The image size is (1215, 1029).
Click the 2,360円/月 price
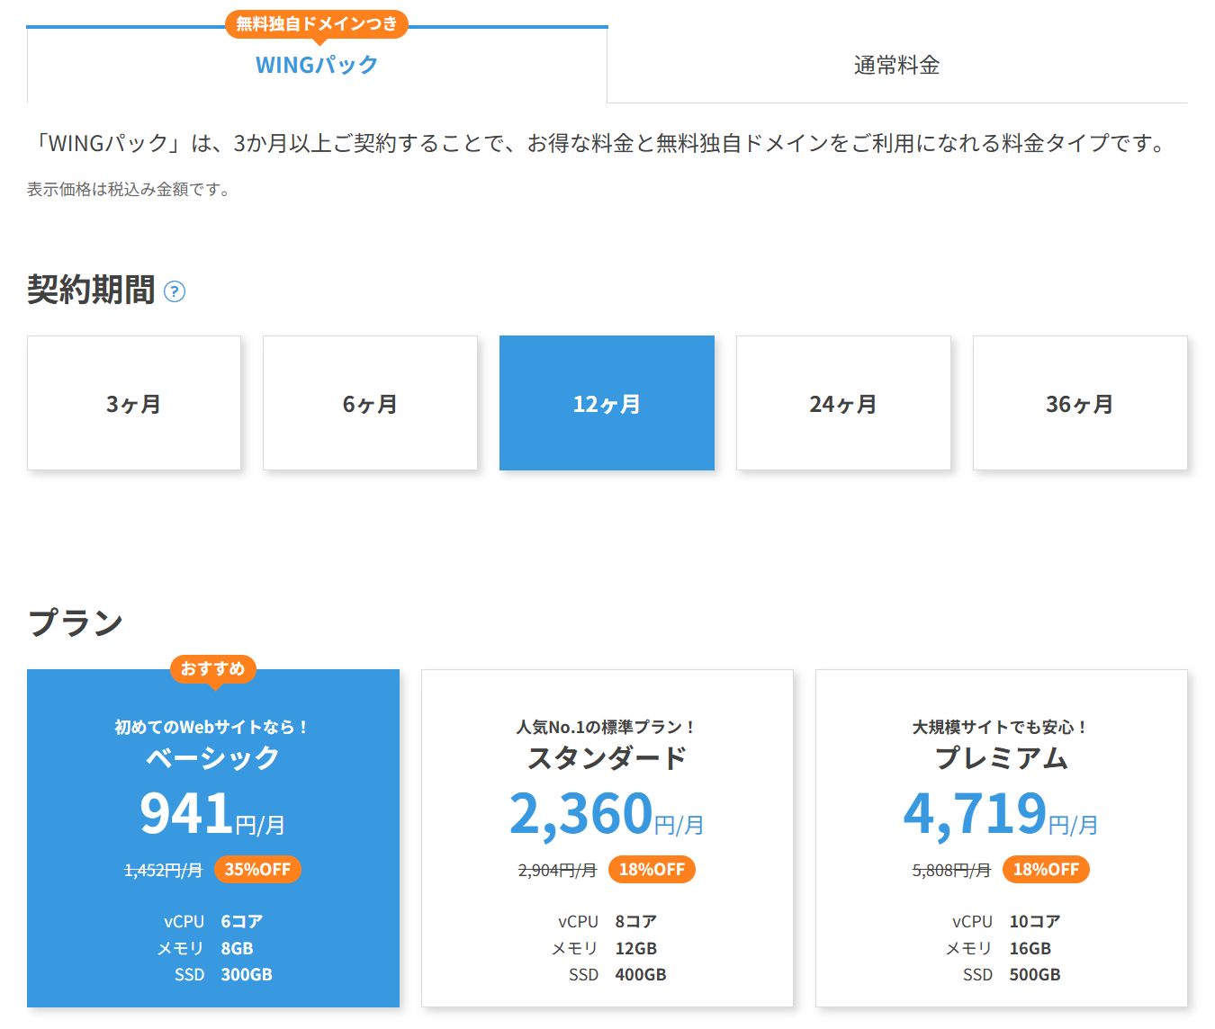(x=607, y=814)
